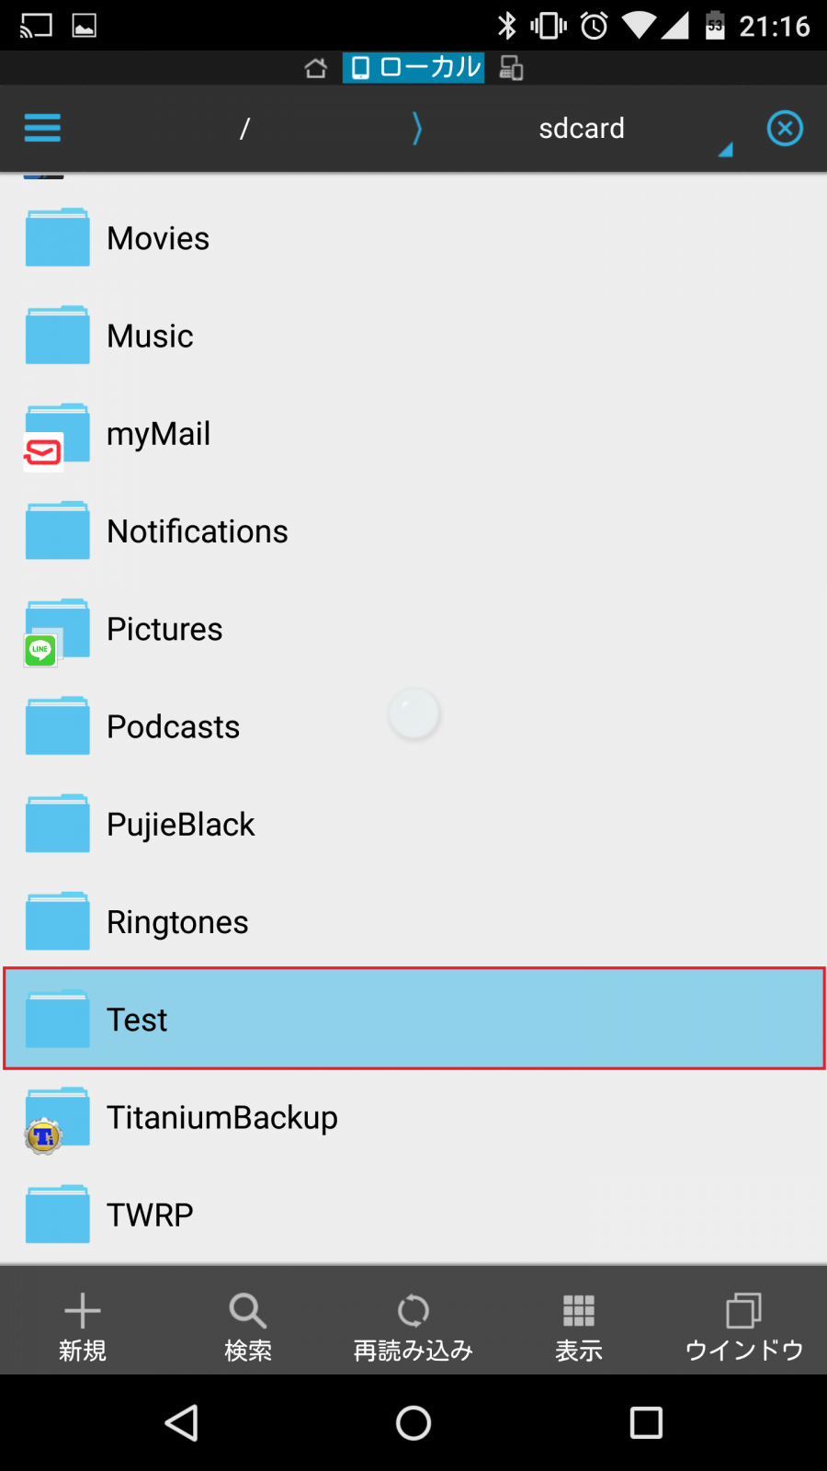Reload the file list via 再読み込み

(413, 1324)
